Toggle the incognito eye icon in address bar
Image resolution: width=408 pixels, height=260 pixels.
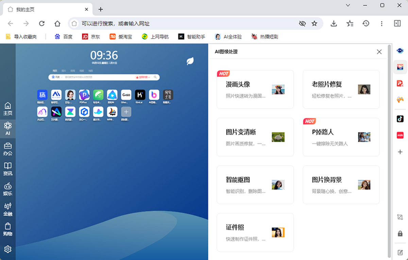(302, 23)
